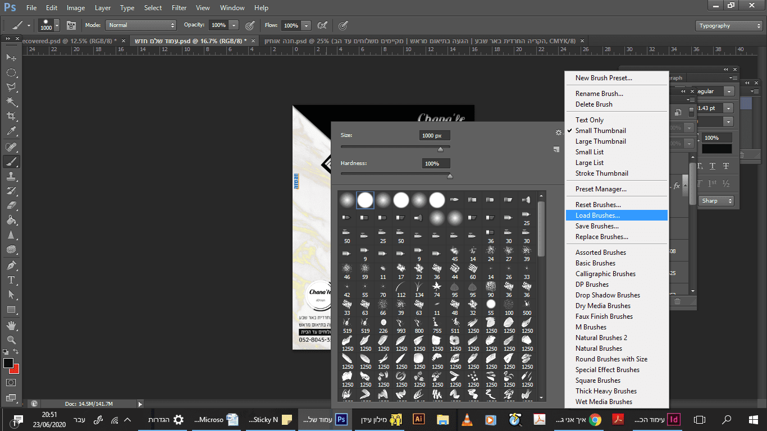Open the blending Mode dropdown

(141, 25)
